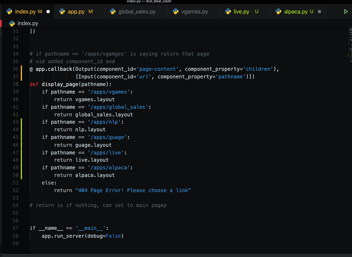
Task: Click the Python icon on the global_sales.py tab
Action: [x=113, y=11]
